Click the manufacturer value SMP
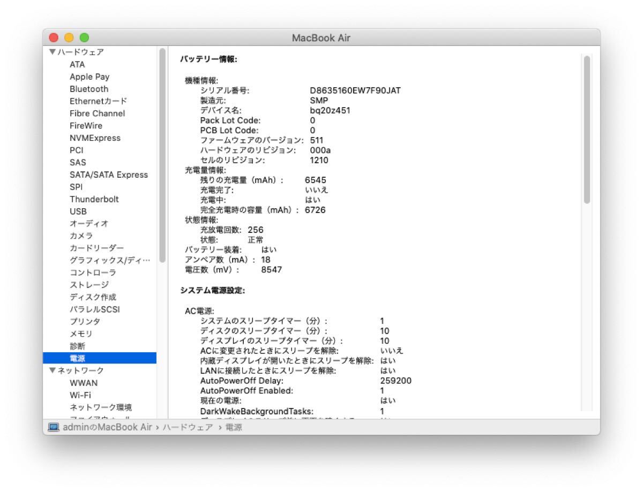 [319, 101]
